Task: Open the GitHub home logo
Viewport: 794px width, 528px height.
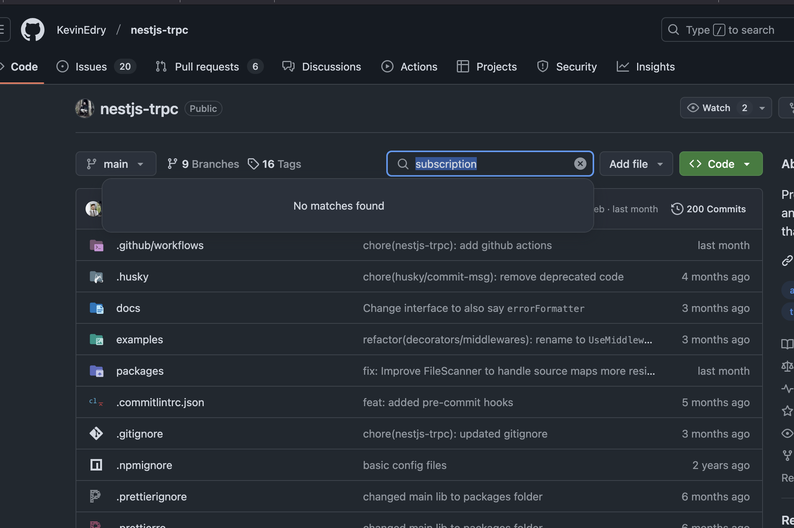Action: coord(33,30)
